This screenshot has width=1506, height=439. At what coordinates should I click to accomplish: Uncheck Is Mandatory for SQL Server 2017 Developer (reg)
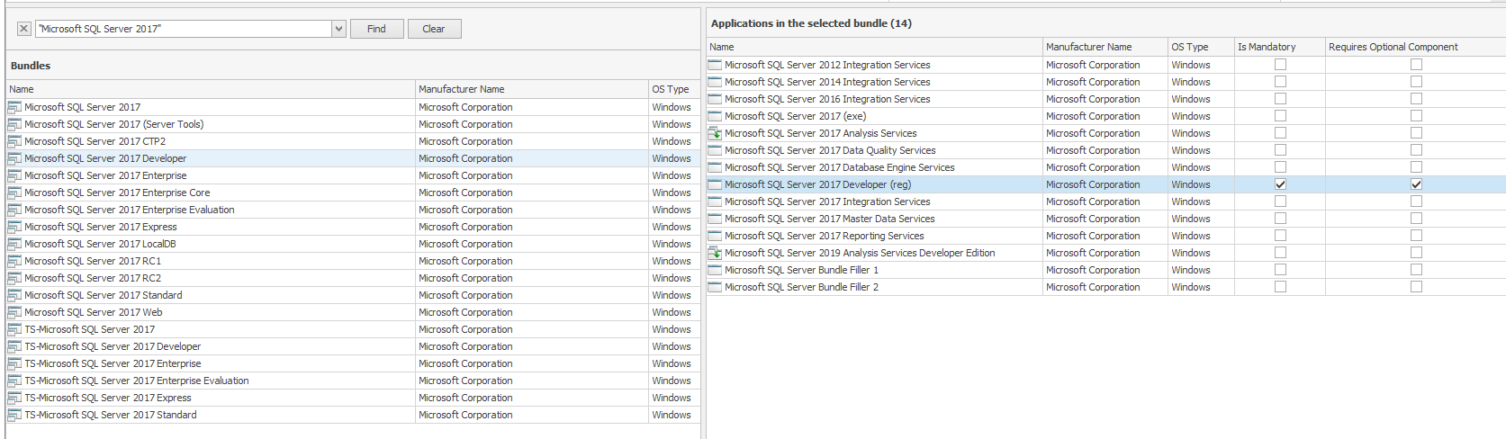pos(1280,184)
